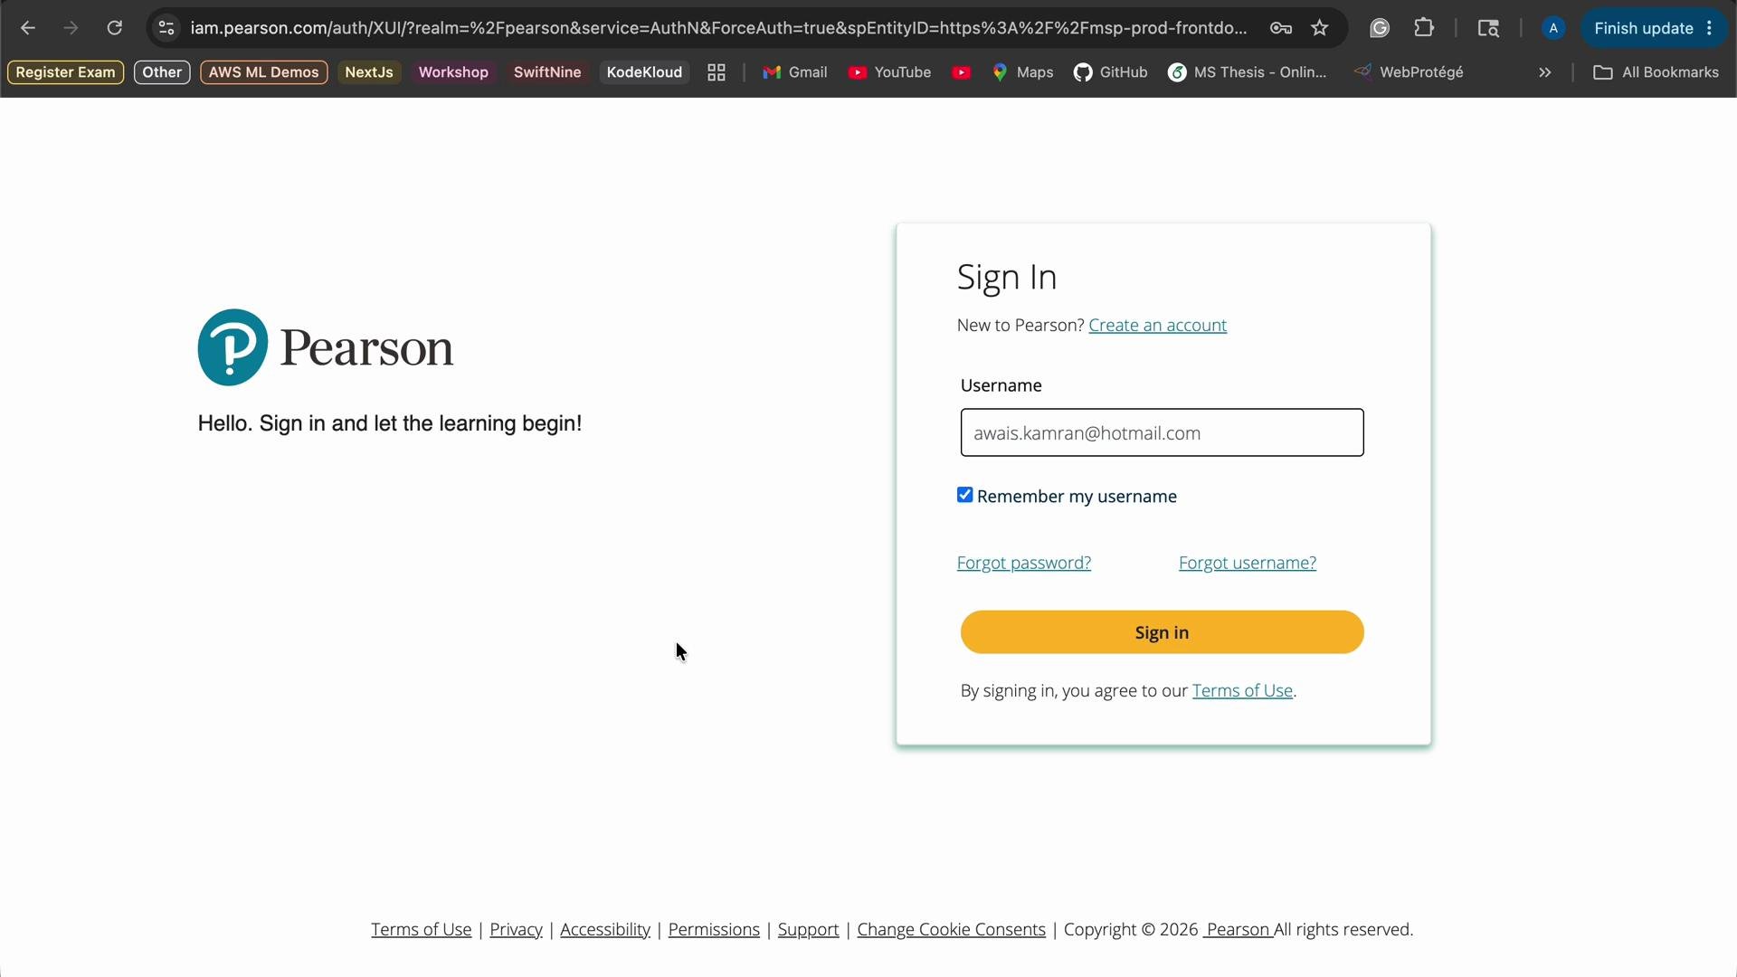
Task: Open the YouTube bookmark
Action: (890, 72)
